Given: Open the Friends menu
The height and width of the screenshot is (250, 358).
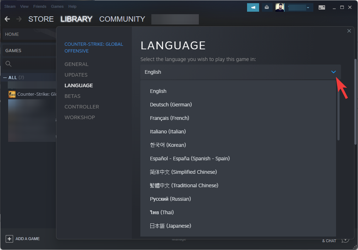Looking at the screenshot, I should click(x=40, y=6).
